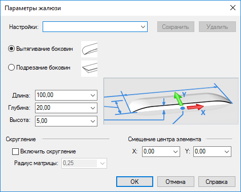Select the Подрезание боковин radio button

coord(11,68)
